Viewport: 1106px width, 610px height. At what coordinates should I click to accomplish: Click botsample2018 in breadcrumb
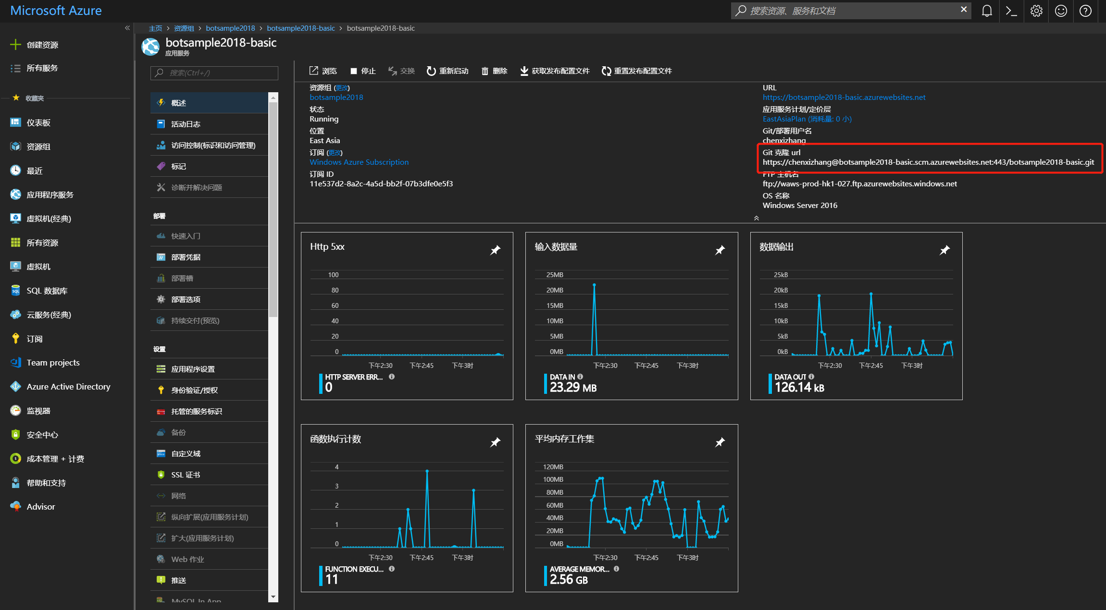[x=230, y=28]
